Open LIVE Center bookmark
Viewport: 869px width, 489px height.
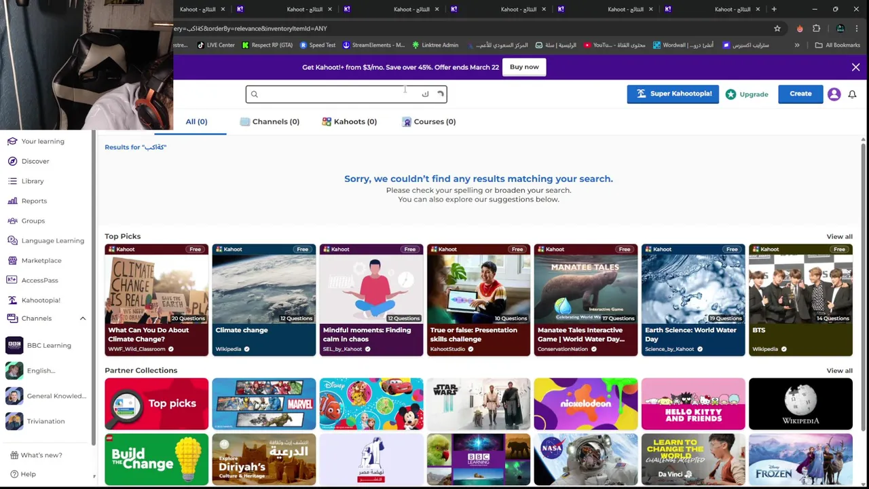point(216,46)
